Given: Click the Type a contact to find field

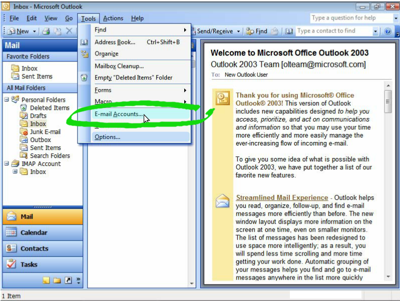Looking at the screenshot, I should tap(334, 31).
